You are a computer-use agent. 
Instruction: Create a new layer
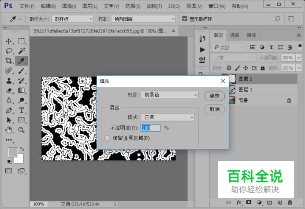click(x=280, y=202)
